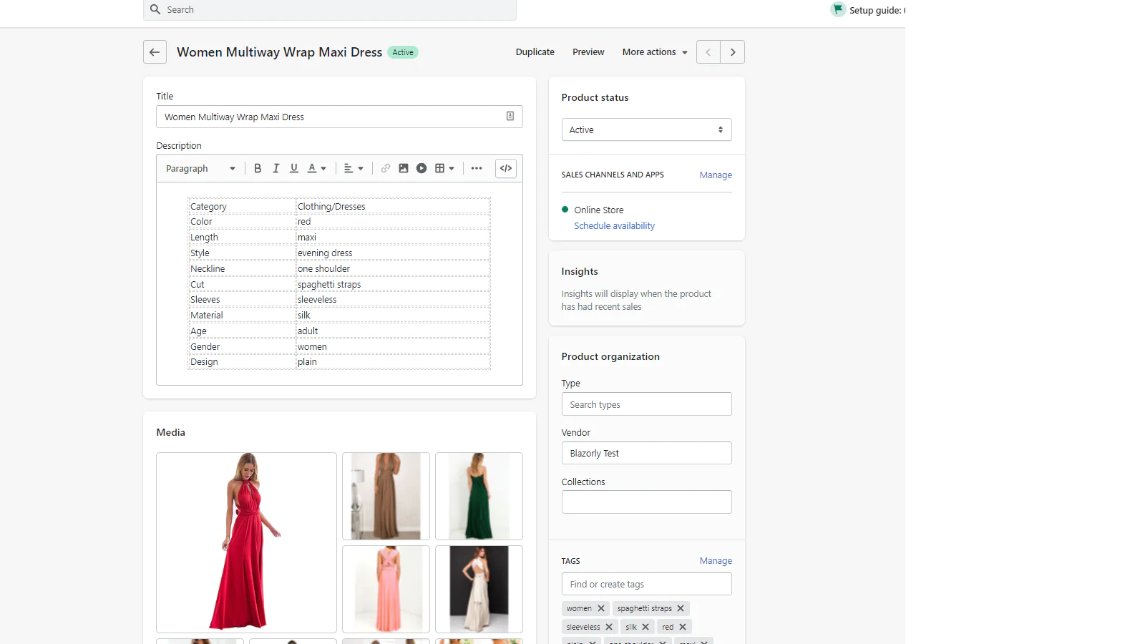
Task: Insert image into description
Action: point(404,168)
